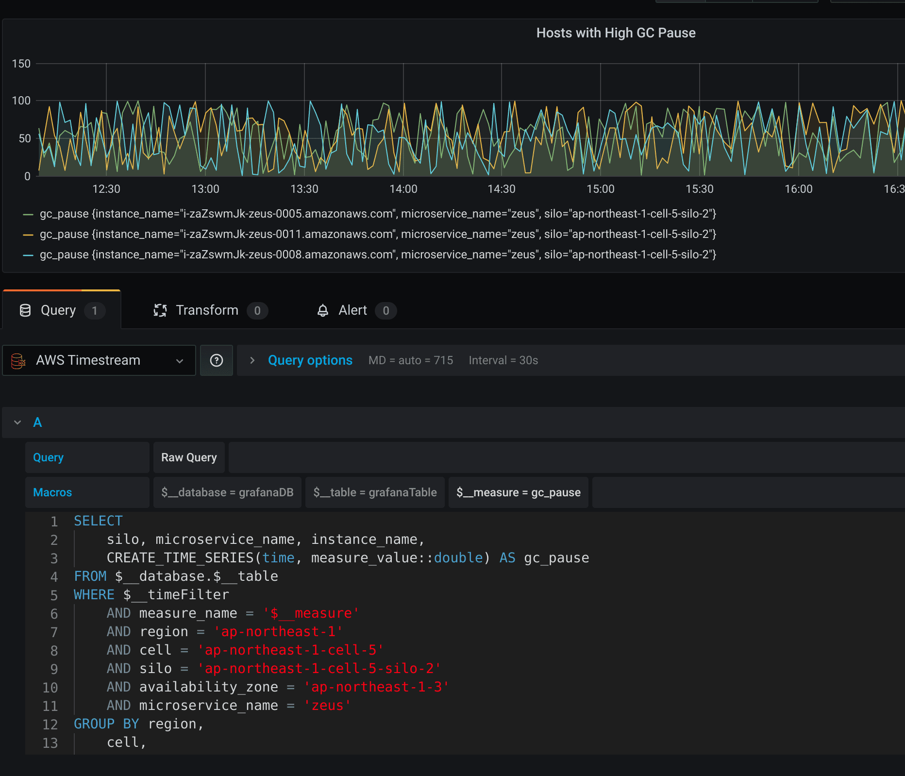905x776 pixels.
Task: Click the query name A label
Action: 37,422
